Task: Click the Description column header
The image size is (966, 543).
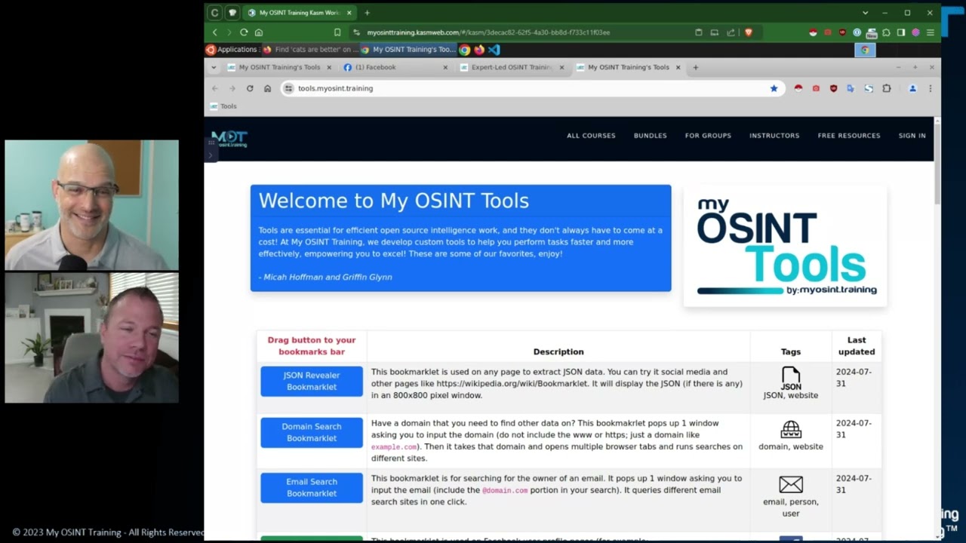Action: click(558, 351)
